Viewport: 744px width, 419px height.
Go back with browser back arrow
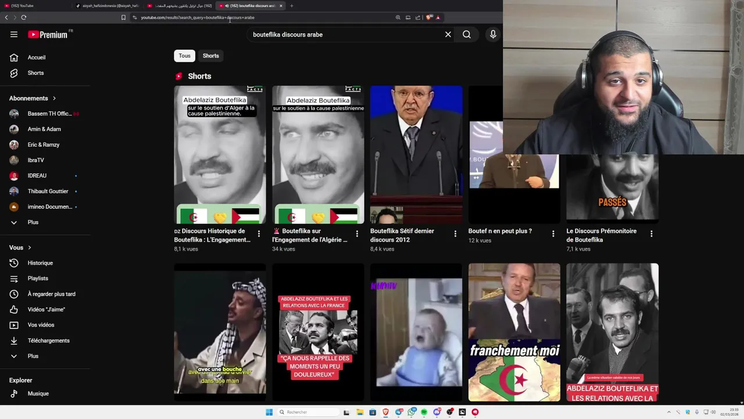(x=6, y=17)
